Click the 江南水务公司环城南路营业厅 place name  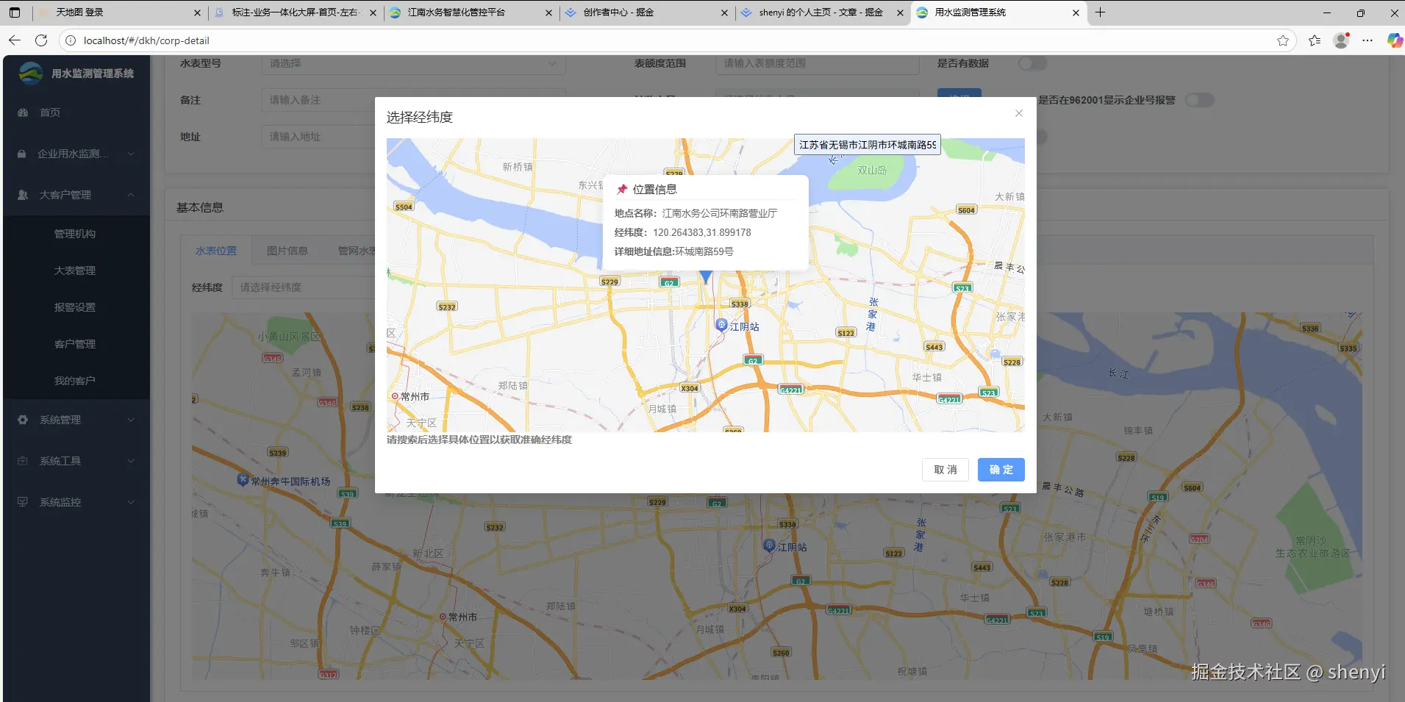(719, 213)
